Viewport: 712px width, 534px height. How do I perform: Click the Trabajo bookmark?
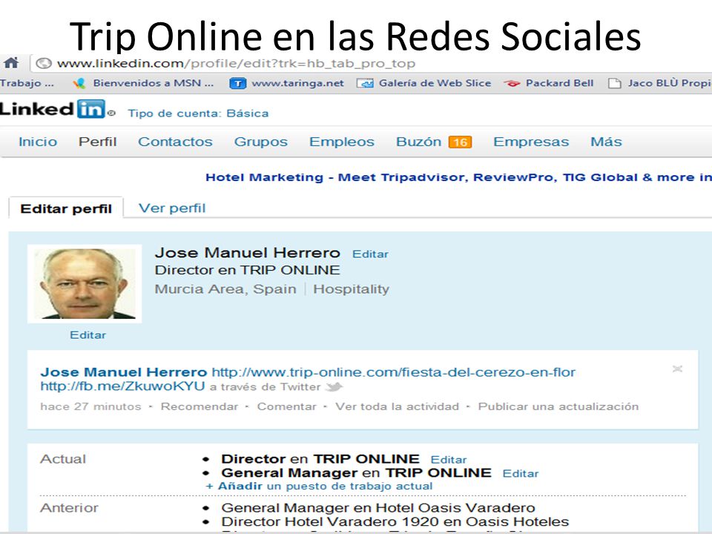coord(27,83)
